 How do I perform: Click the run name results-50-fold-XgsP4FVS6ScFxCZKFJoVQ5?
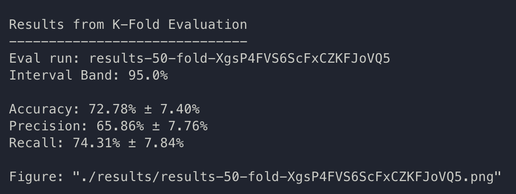240,59
